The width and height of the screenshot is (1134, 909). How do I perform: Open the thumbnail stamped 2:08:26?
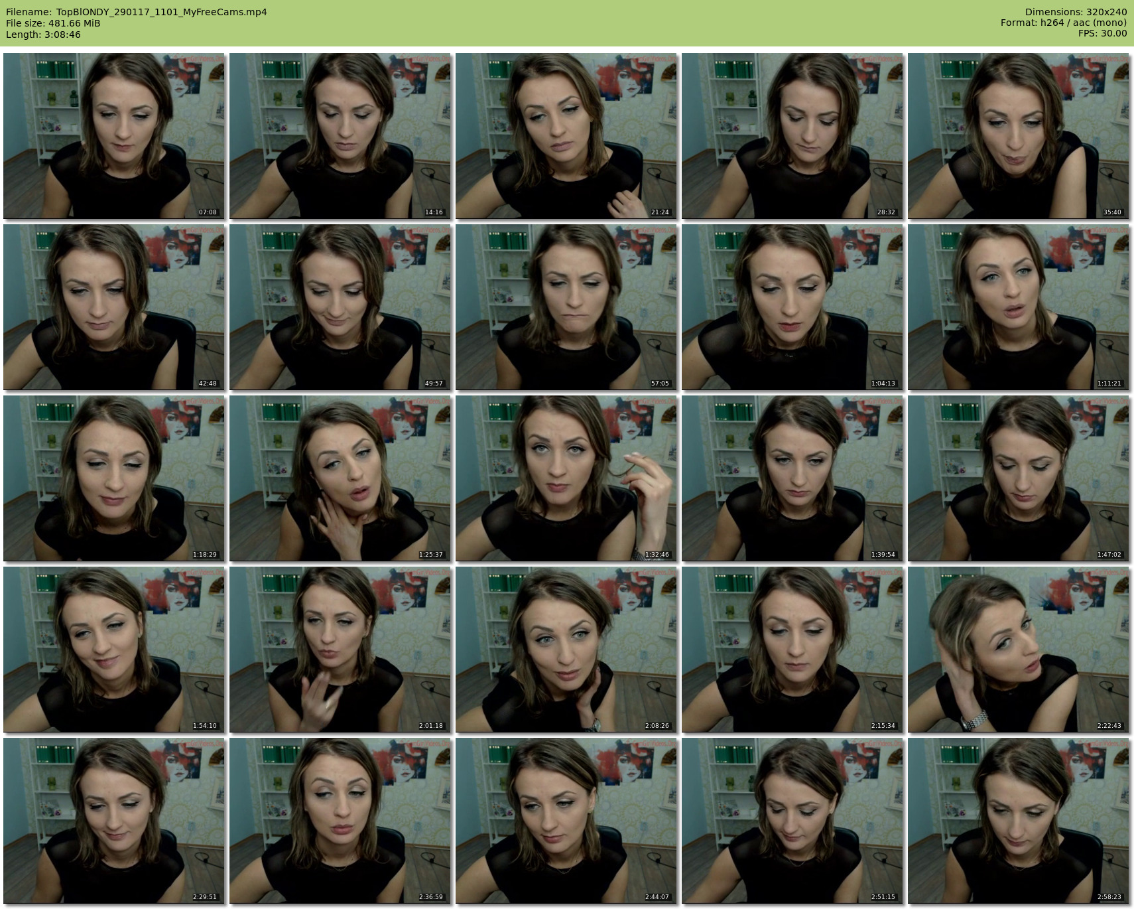[x=566, y=650]
